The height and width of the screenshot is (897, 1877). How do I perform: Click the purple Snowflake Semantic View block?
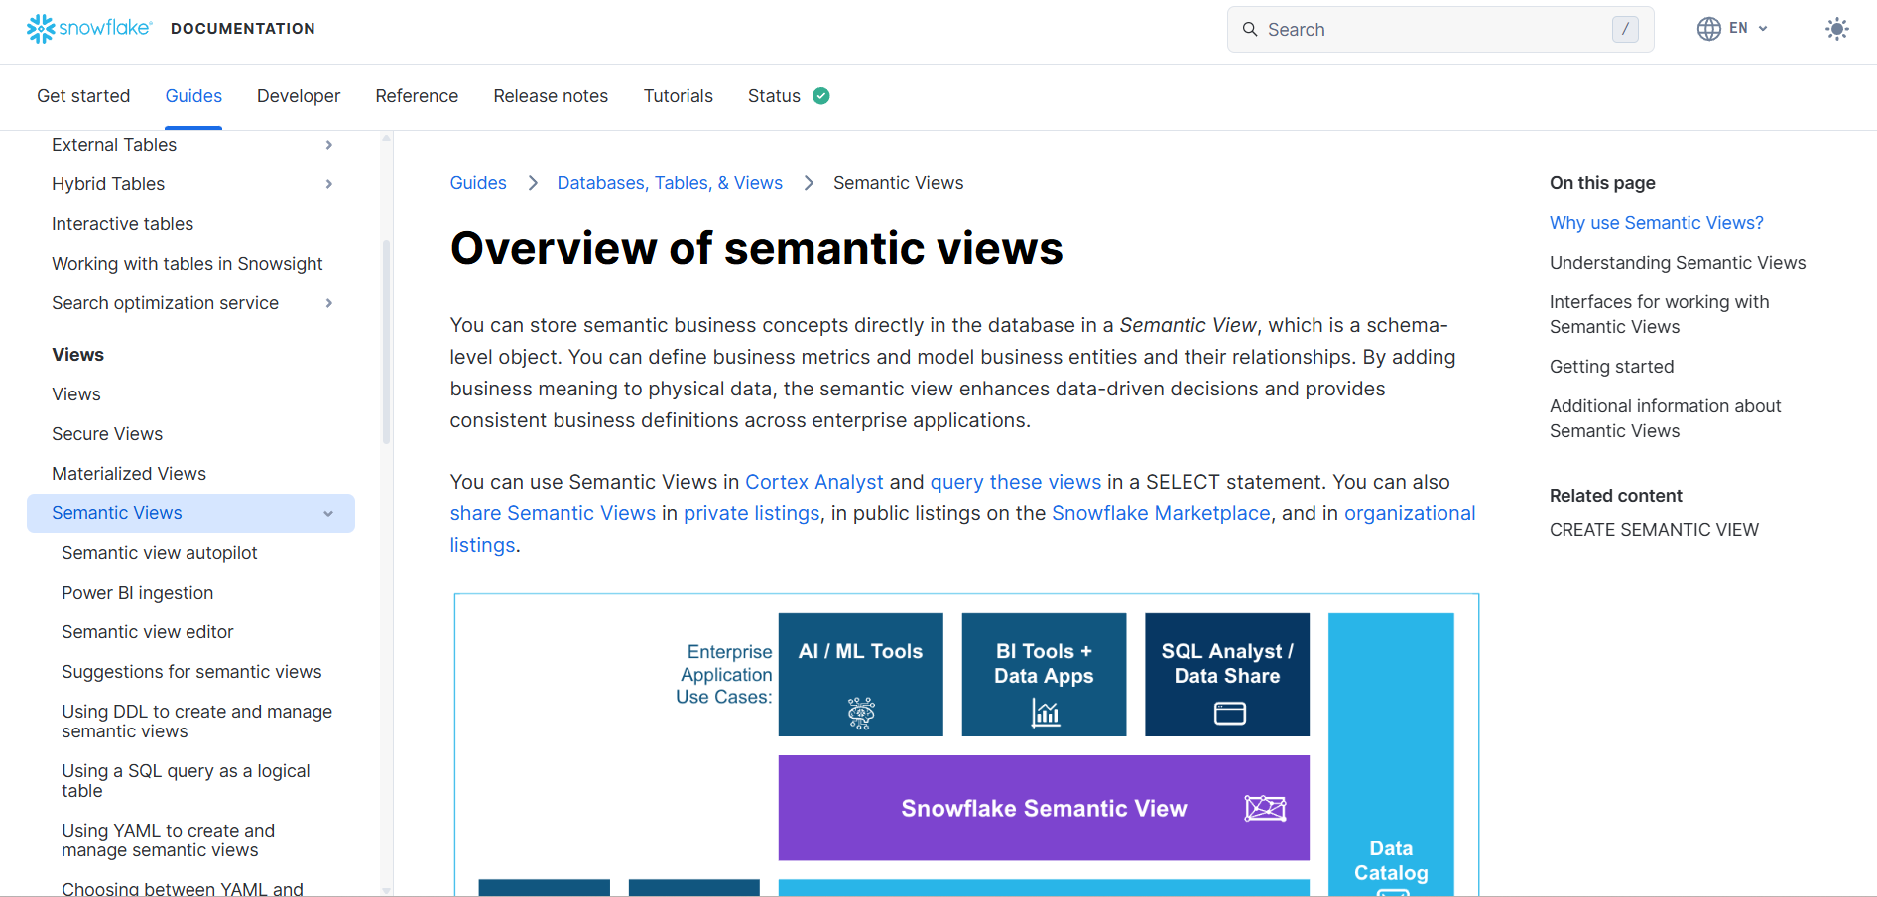click(x=1044, y=808)
